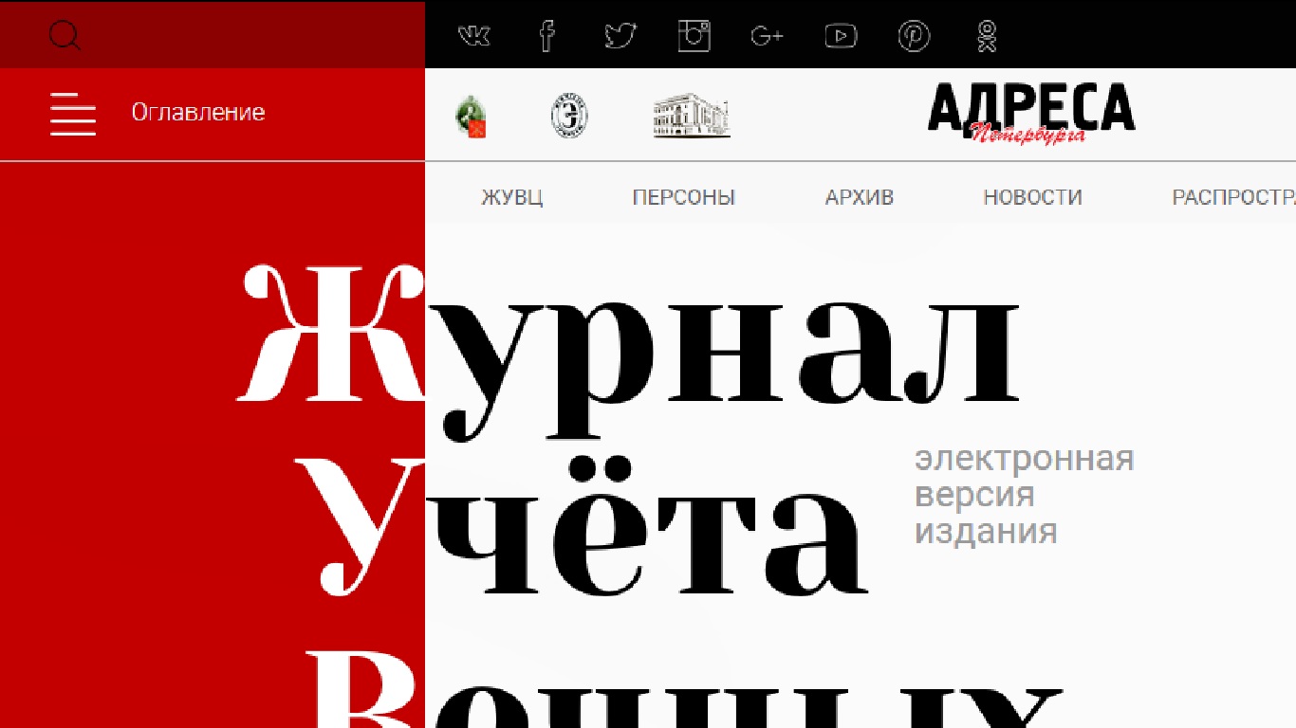Select the ЖУВЦ menu item
The height and width of the screenshot is (728, 1296).
pos(511,197)
